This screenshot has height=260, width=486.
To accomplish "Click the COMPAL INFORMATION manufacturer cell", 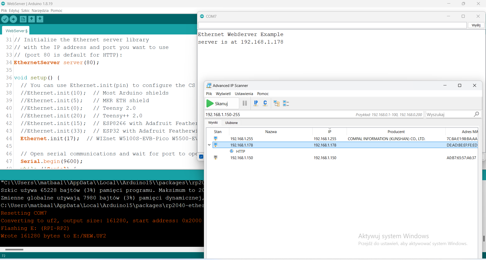I will coord(386,139).
